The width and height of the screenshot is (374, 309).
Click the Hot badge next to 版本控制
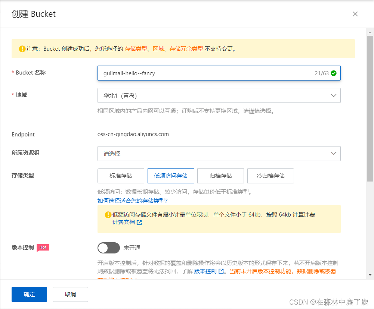tap(43, 247)
